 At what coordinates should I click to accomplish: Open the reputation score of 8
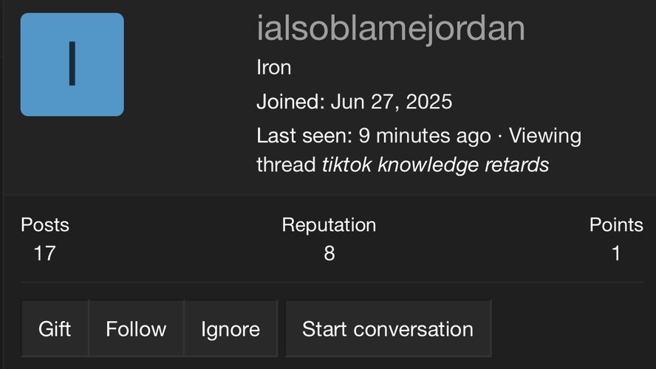(329, 254)
